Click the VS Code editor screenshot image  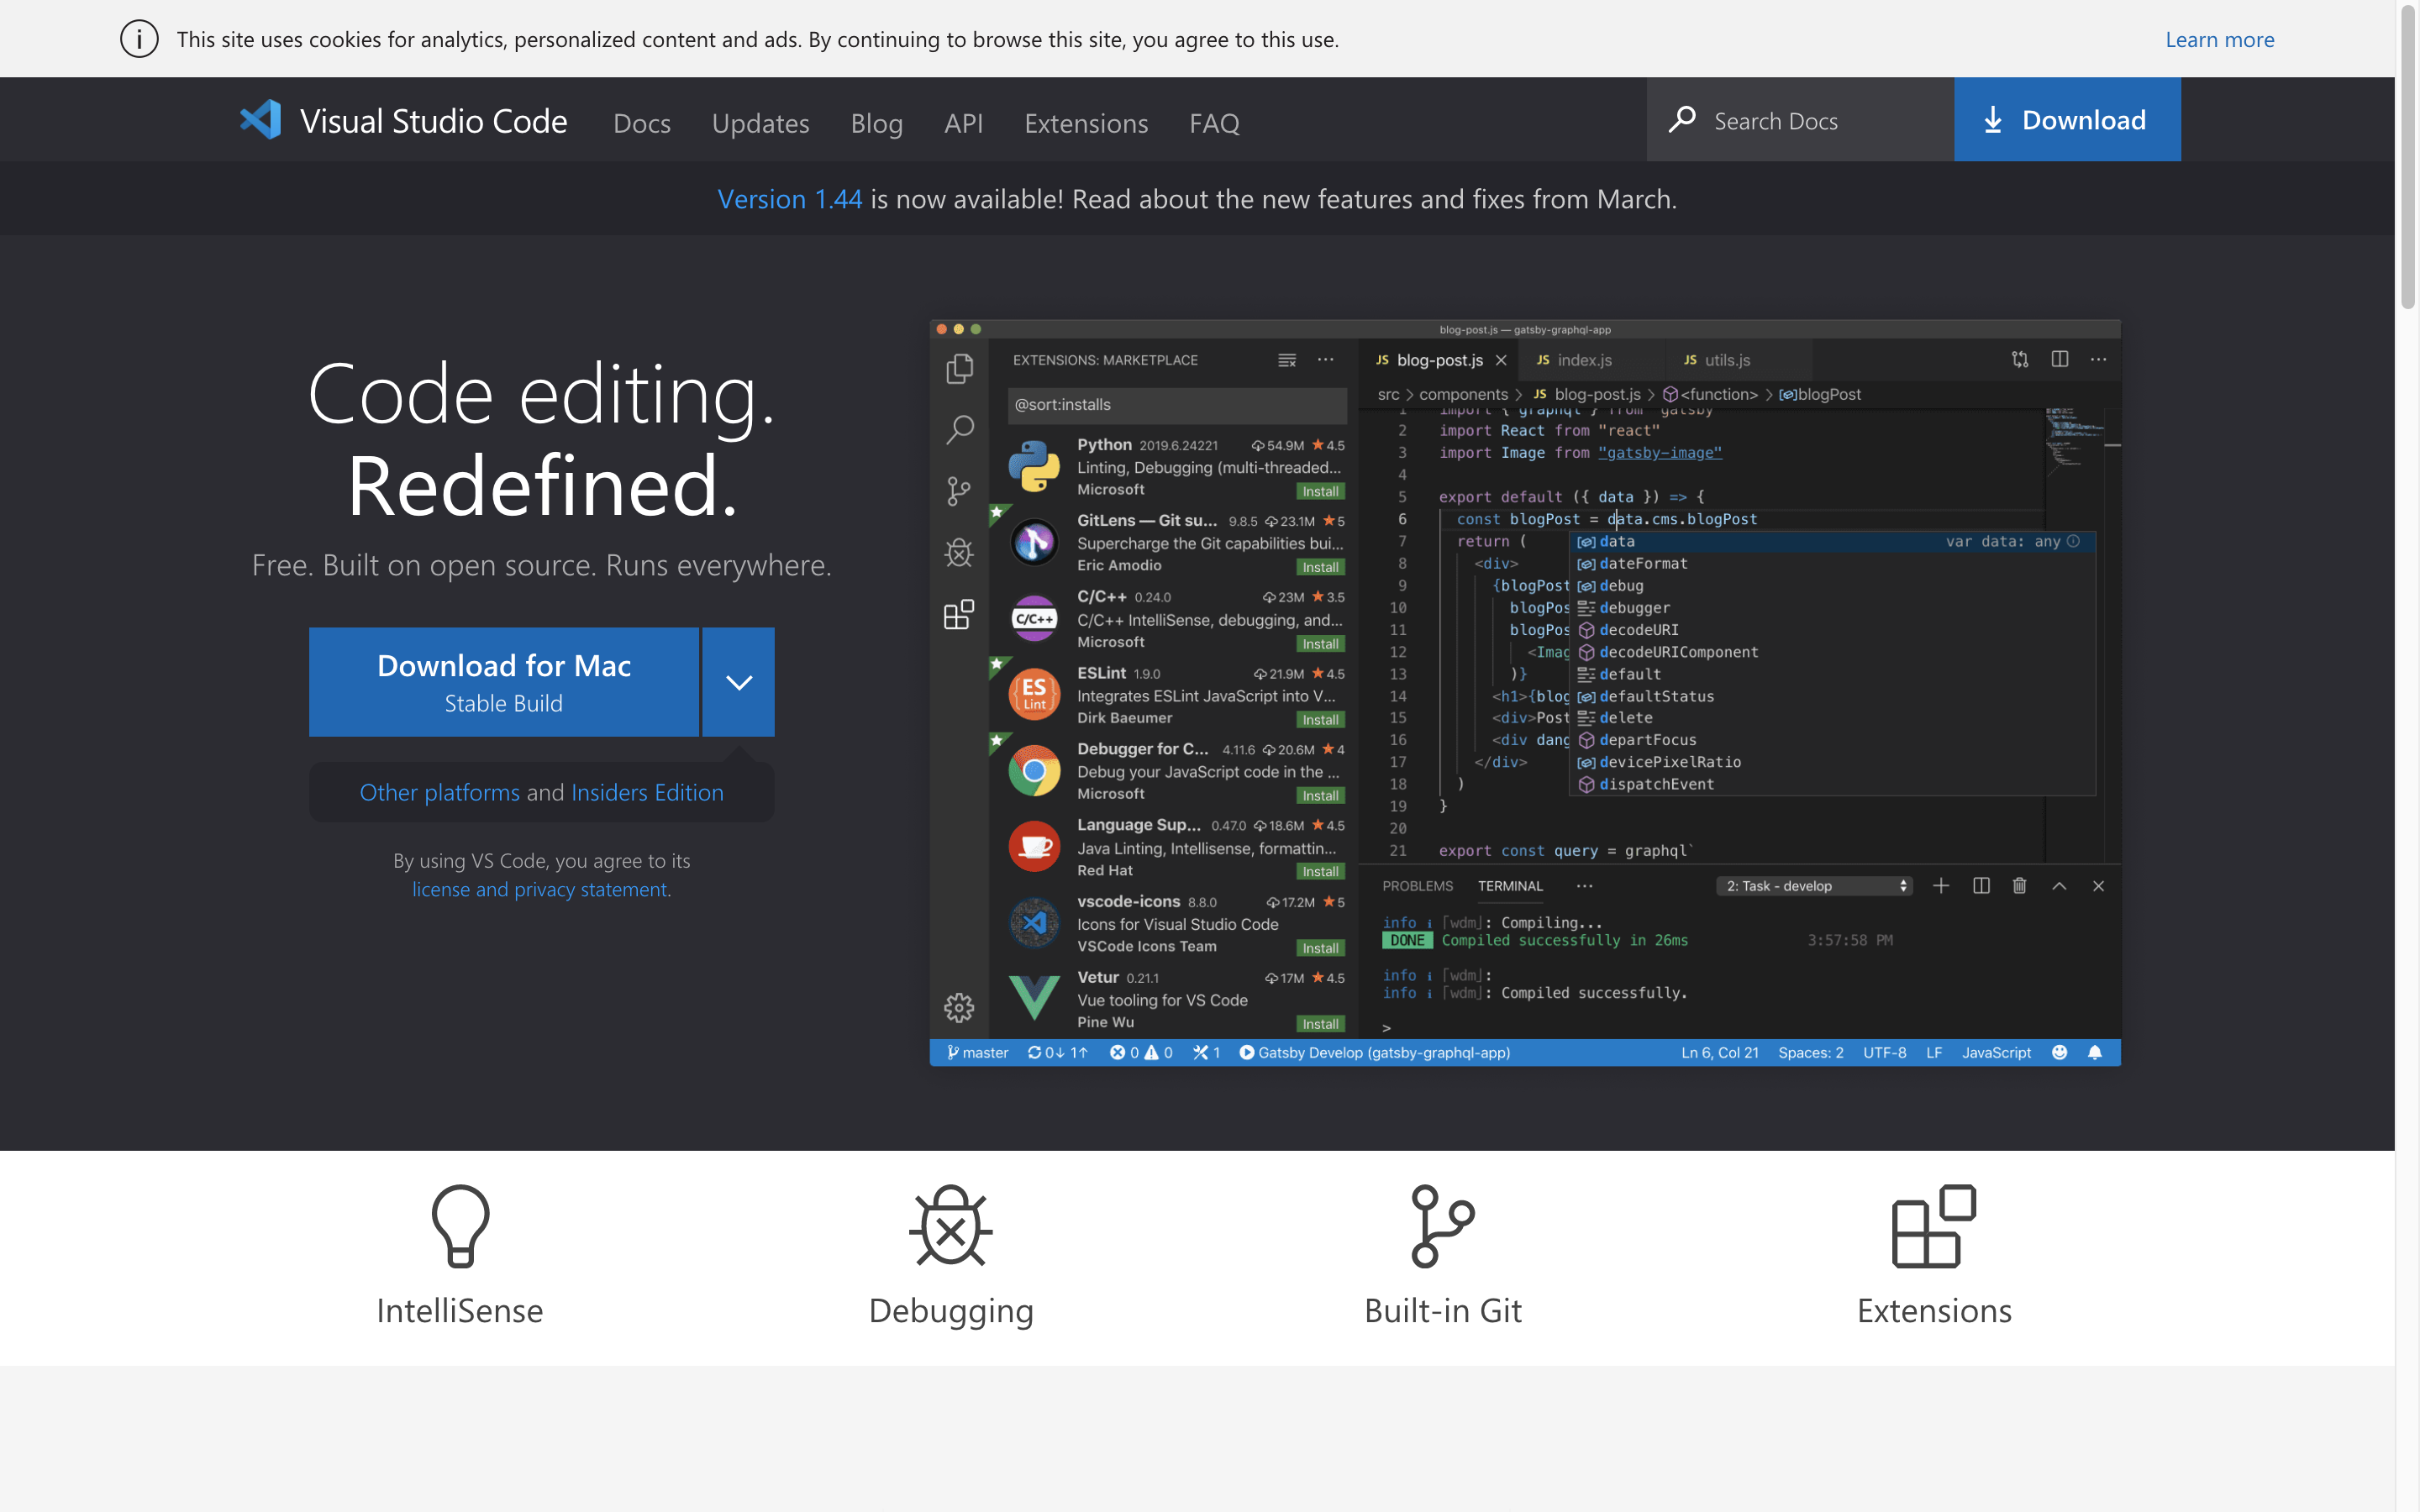point(1524,692)
